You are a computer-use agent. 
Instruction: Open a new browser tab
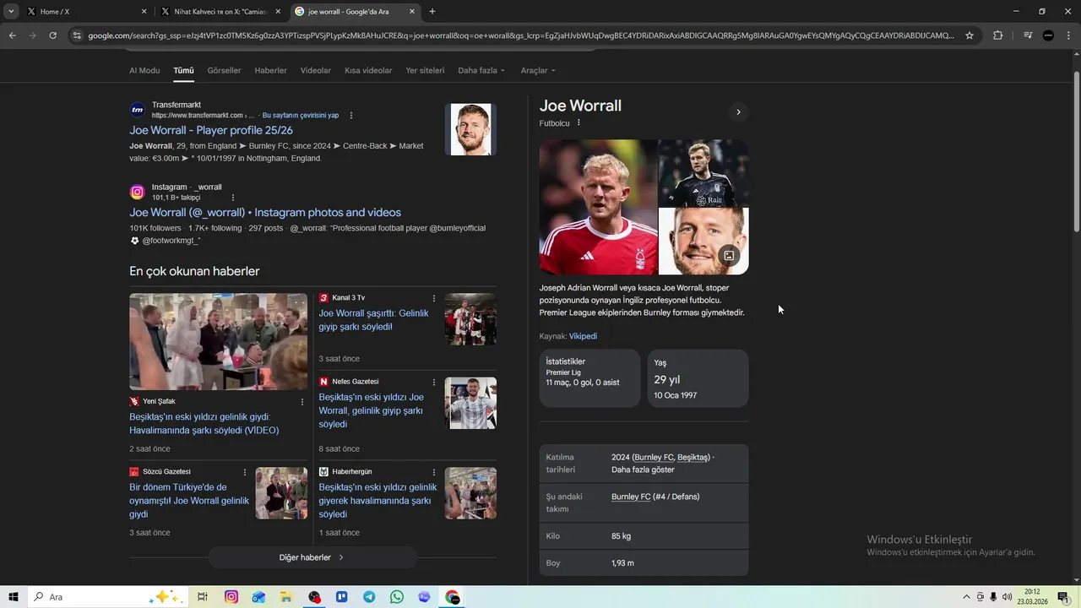point(432,12)
